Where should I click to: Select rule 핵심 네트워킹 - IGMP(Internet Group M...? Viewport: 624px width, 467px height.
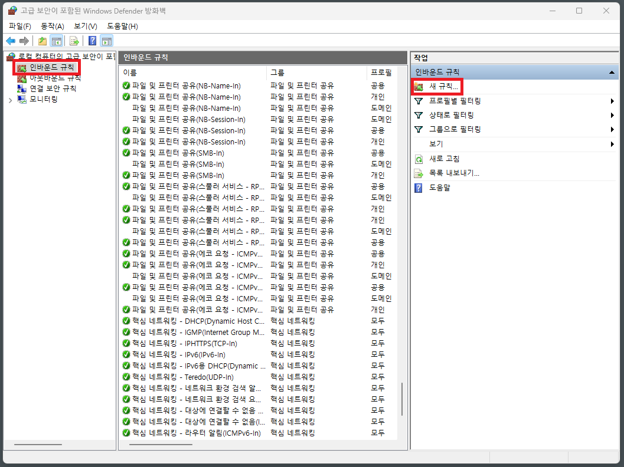198,332
